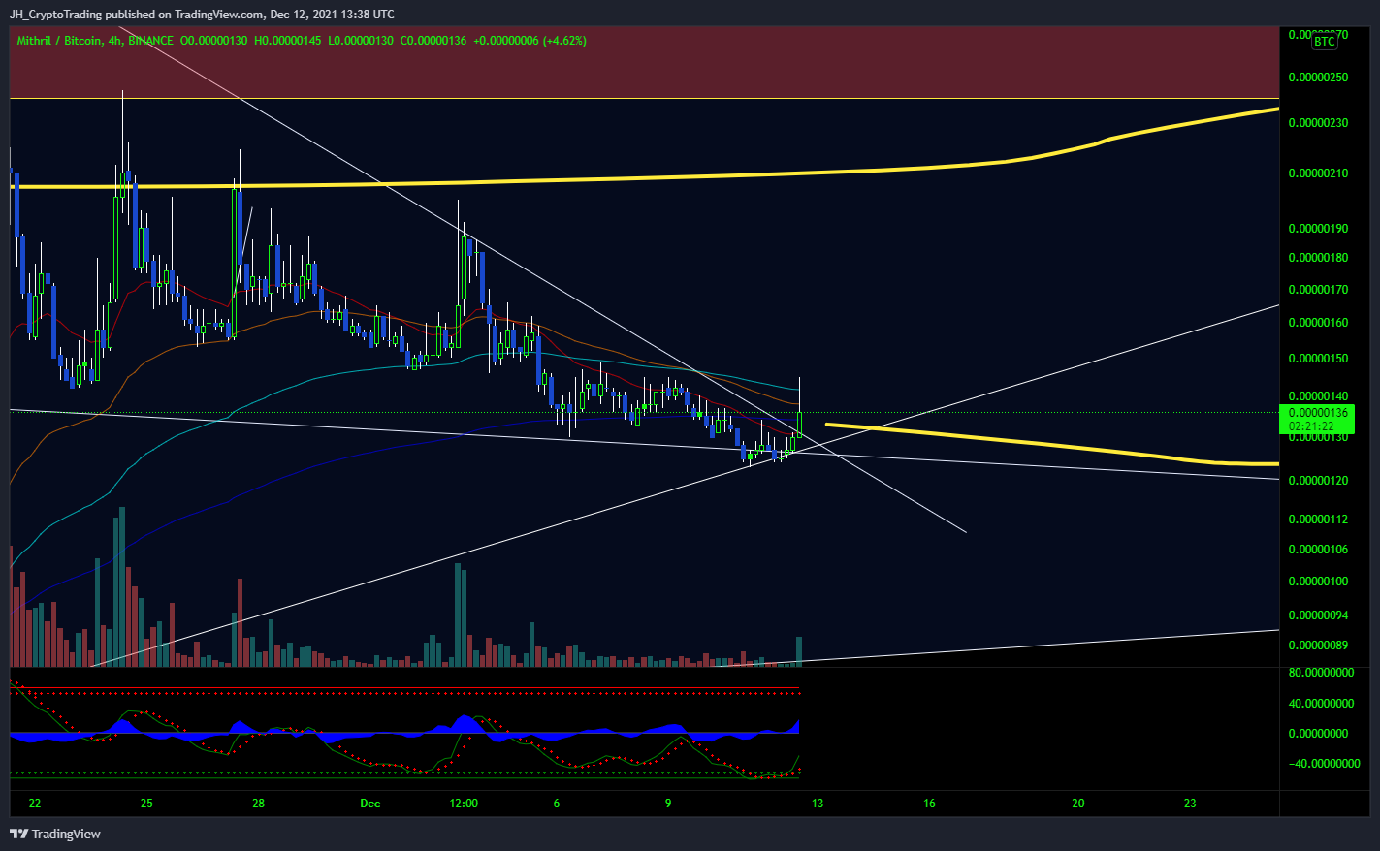This screenshot has height=851, width=1380.
Task: Click the BTC currency badge on price axis
Action: coord(1324,42)
